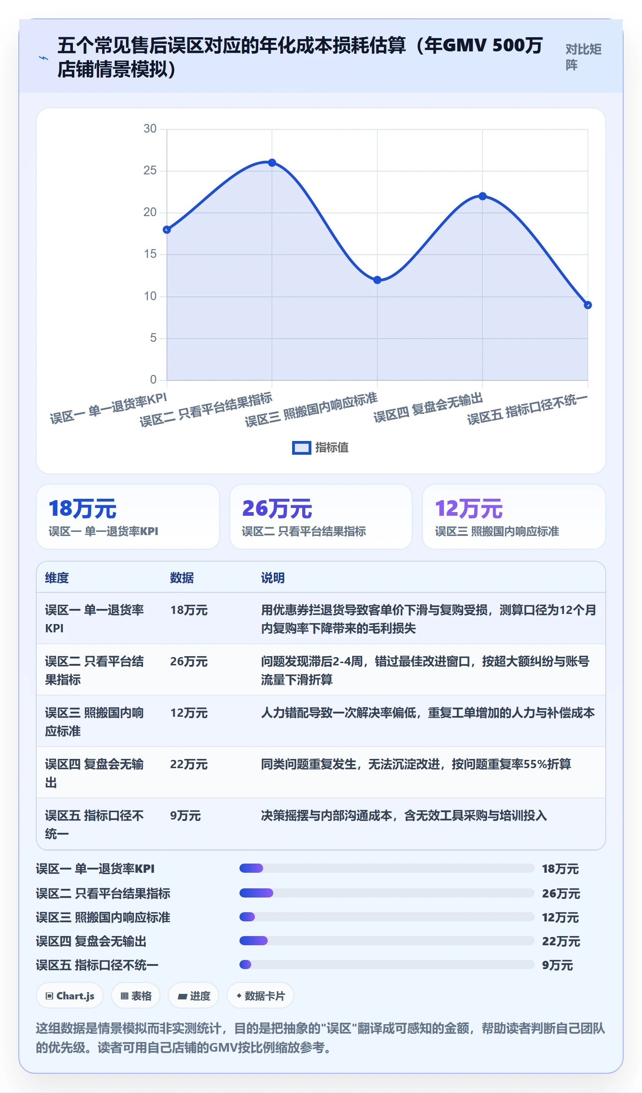
Task: Open the 12万元 data card
Action: point(514,517)
